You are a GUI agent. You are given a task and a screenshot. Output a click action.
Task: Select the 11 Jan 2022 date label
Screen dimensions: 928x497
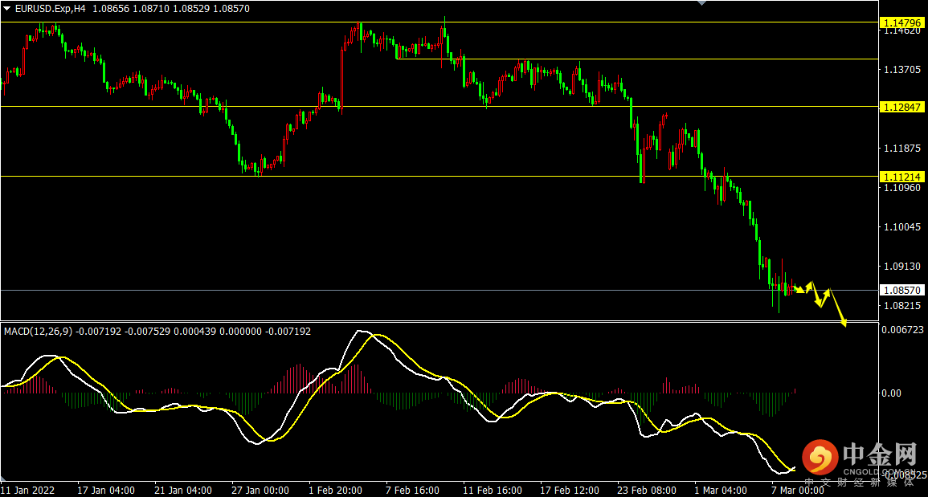(27, 490)
